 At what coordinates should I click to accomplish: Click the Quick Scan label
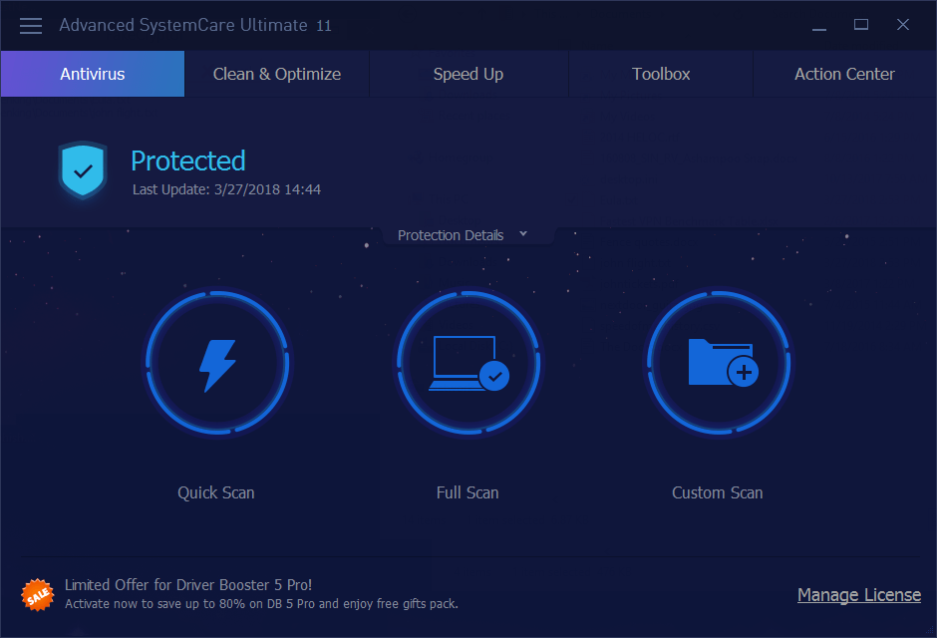(x=216, y=492)
